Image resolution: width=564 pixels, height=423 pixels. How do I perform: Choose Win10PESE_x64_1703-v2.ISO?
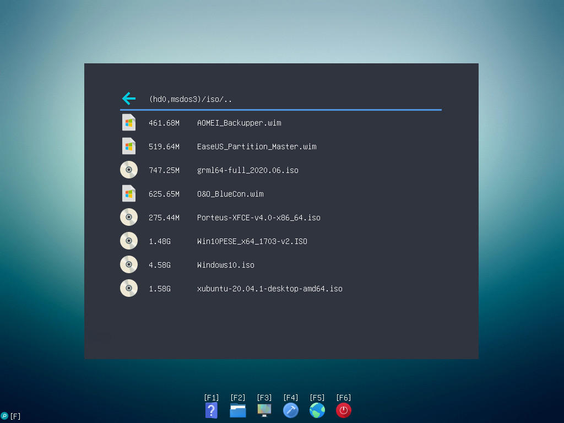click(x=252, y=241)
